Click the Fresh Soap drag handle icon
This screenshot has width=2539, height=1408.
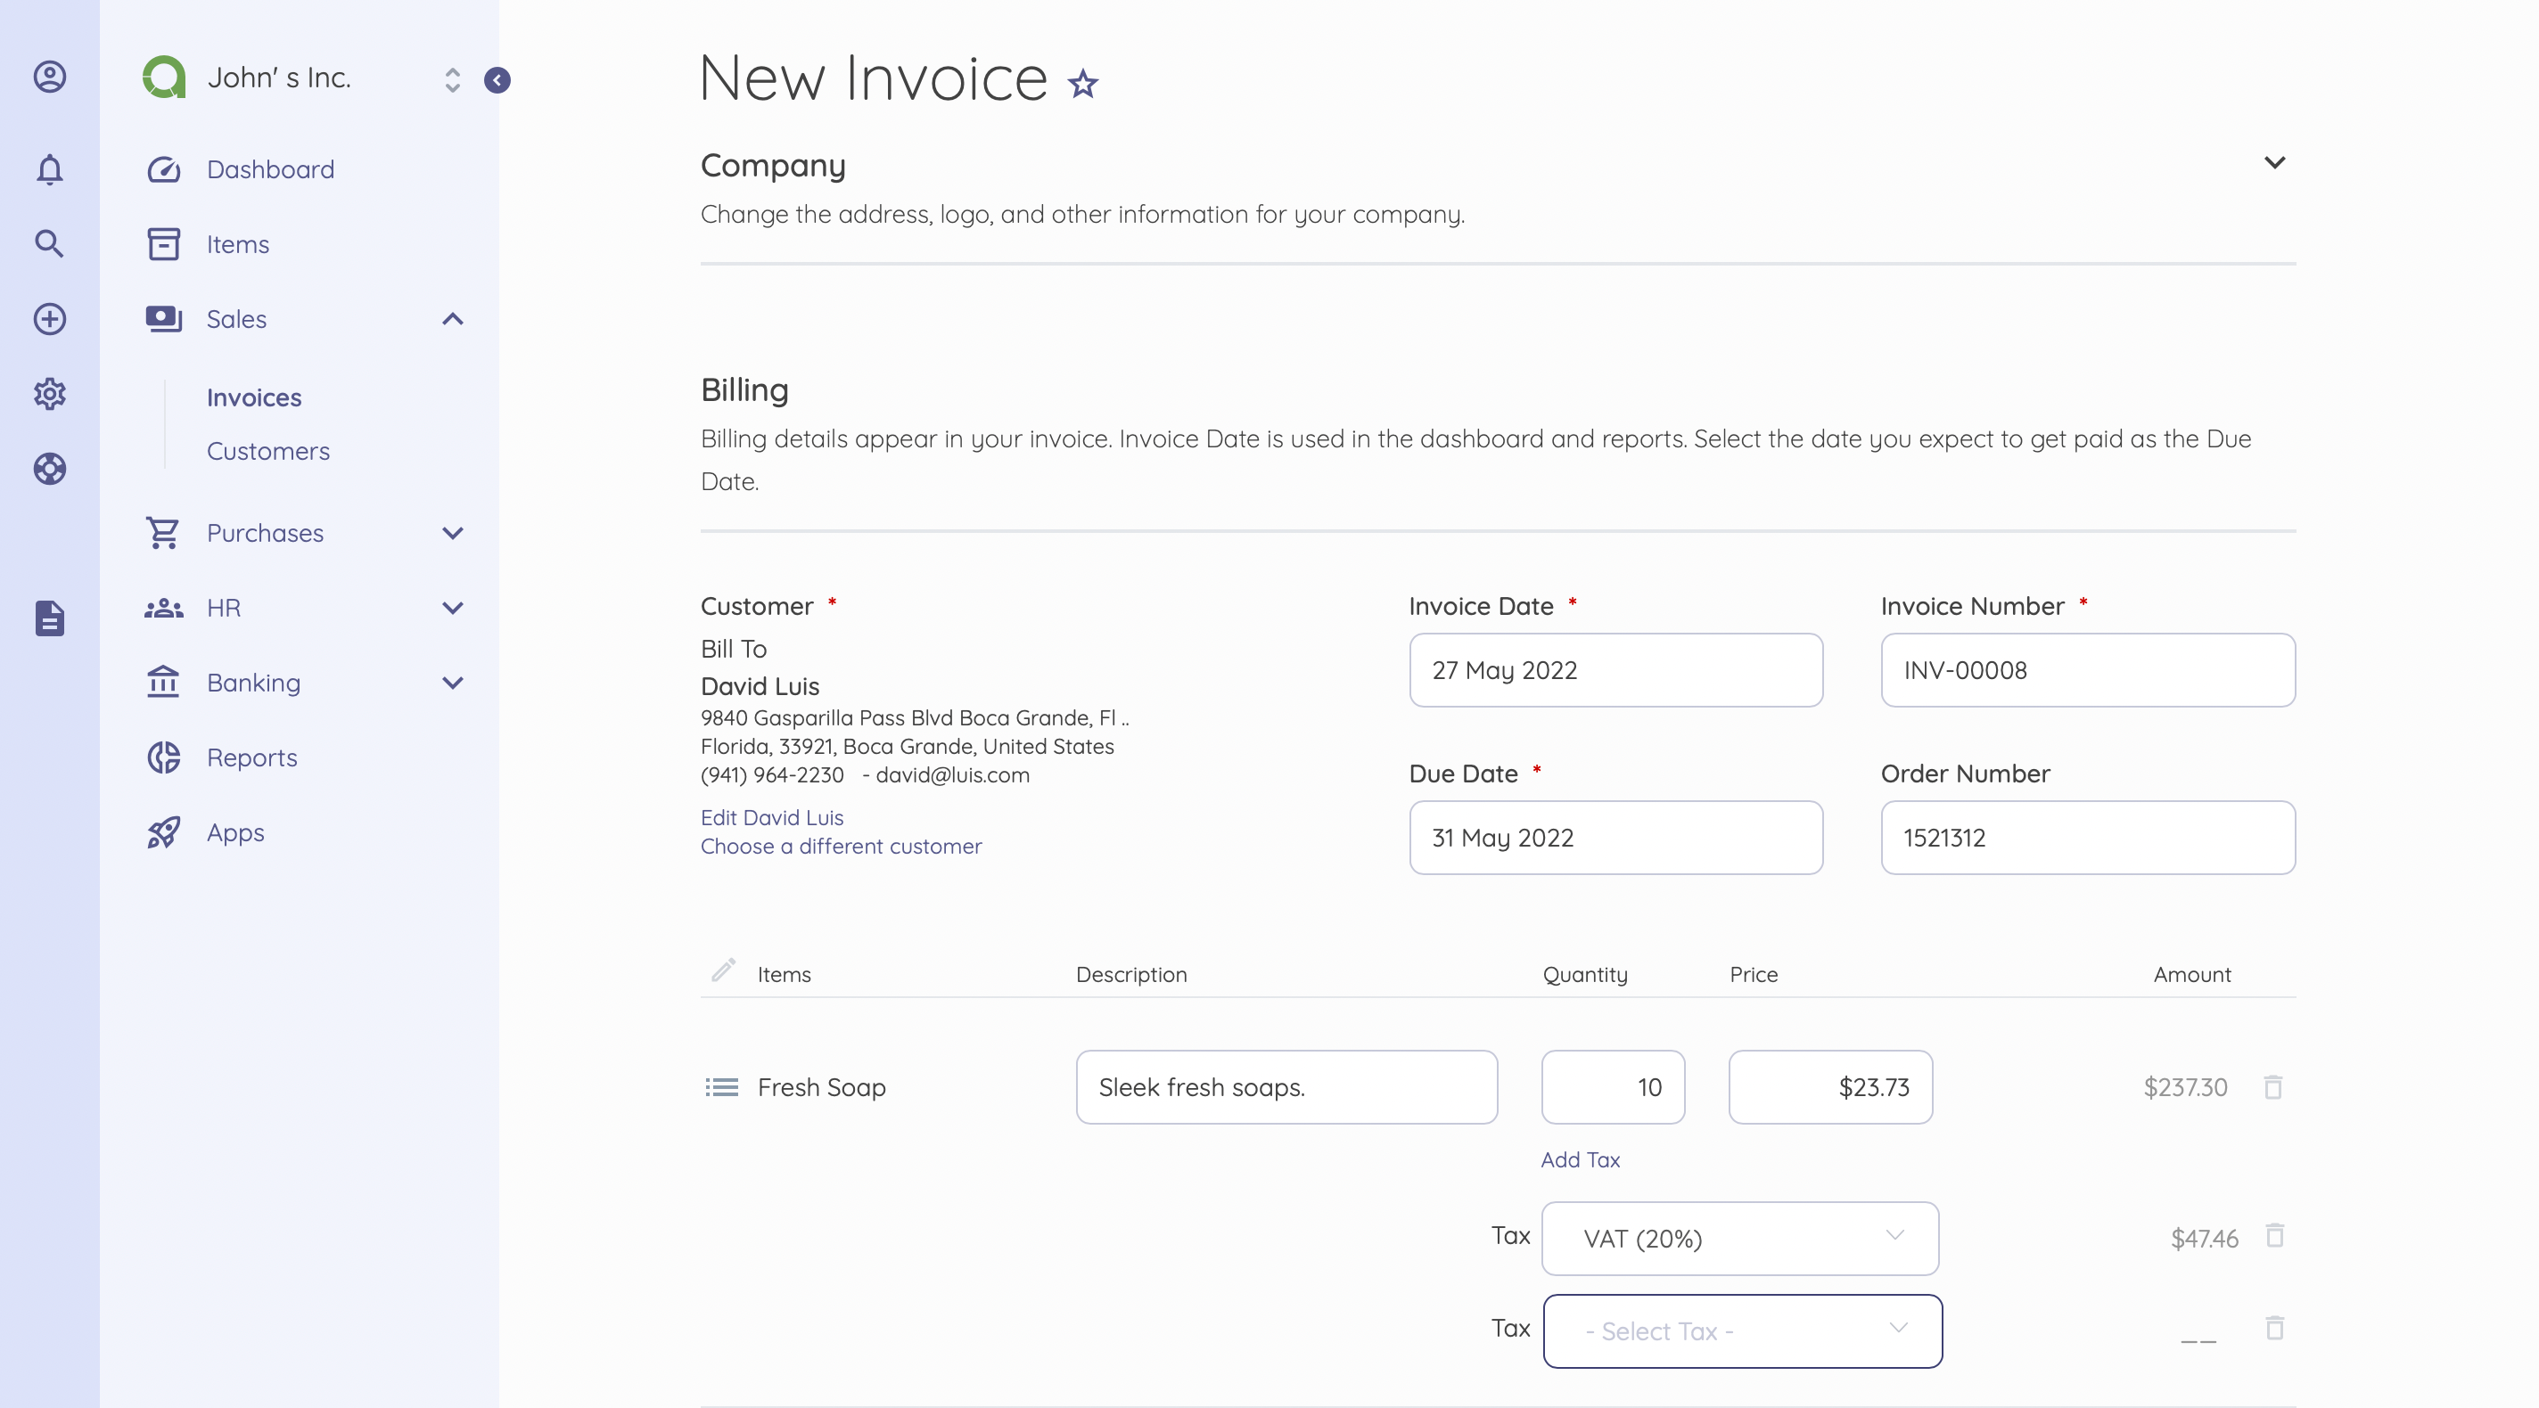721,1087
